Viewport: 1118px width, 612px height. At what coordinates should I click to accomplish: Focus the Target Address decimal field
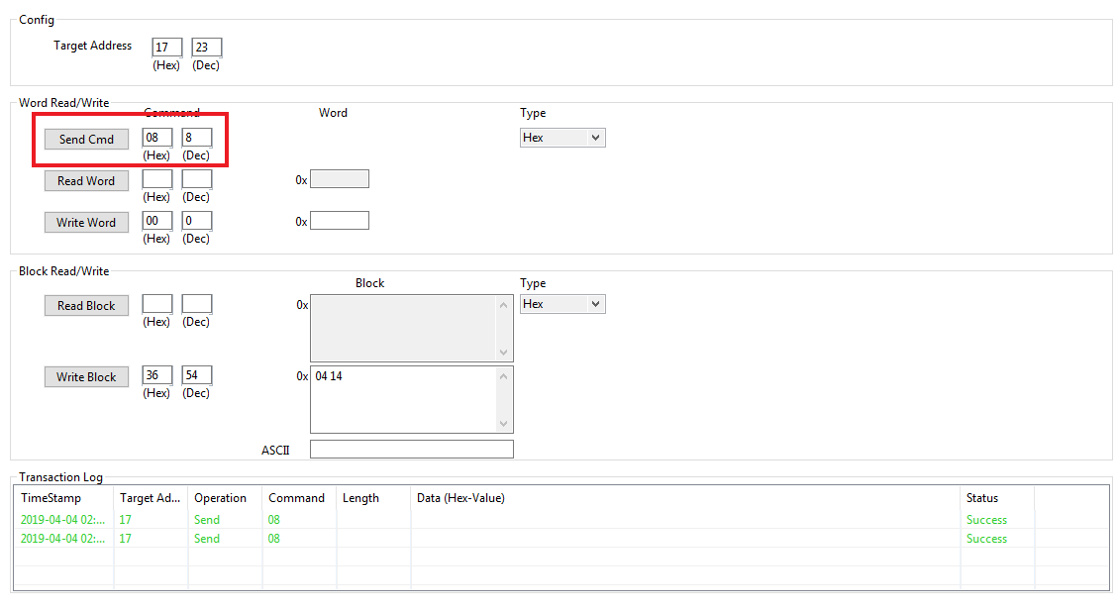point(206,48)
